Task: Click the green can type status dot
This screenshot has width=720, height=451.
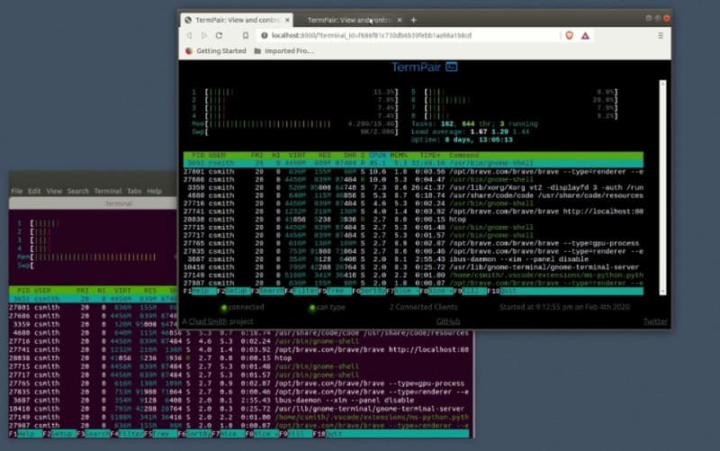Action: (312, 308)
